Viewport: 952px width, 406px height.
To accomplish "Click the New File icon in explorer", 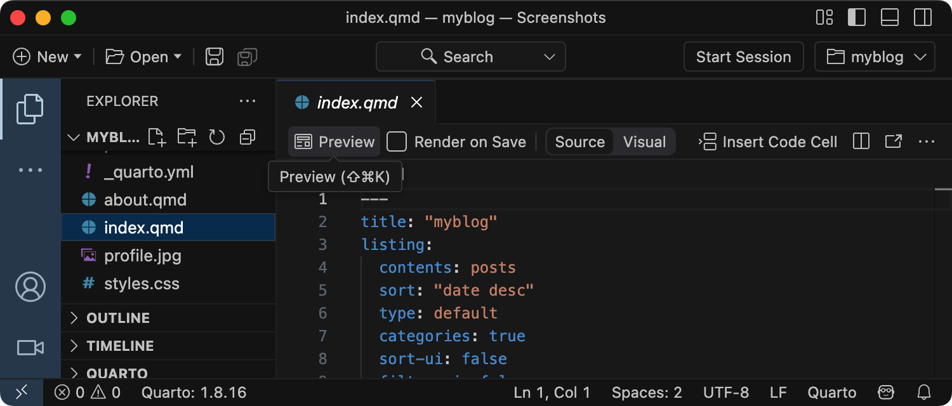I will tap(156, 137).
